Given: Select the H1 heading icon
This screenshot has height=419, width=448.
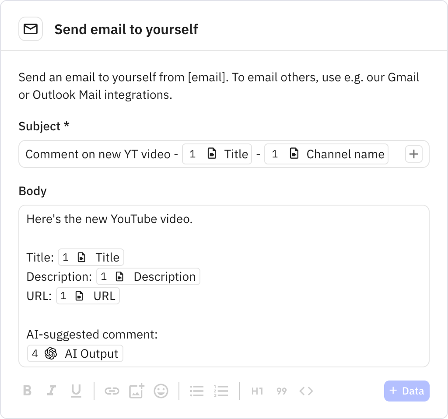Looking at the screenshot, I should point(257,391).
